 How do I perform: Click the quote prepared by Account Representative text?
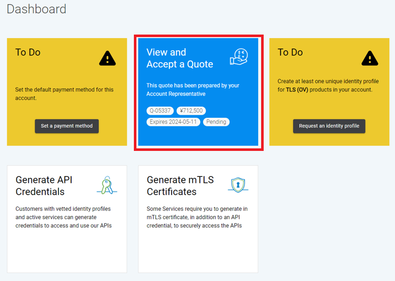192,89
